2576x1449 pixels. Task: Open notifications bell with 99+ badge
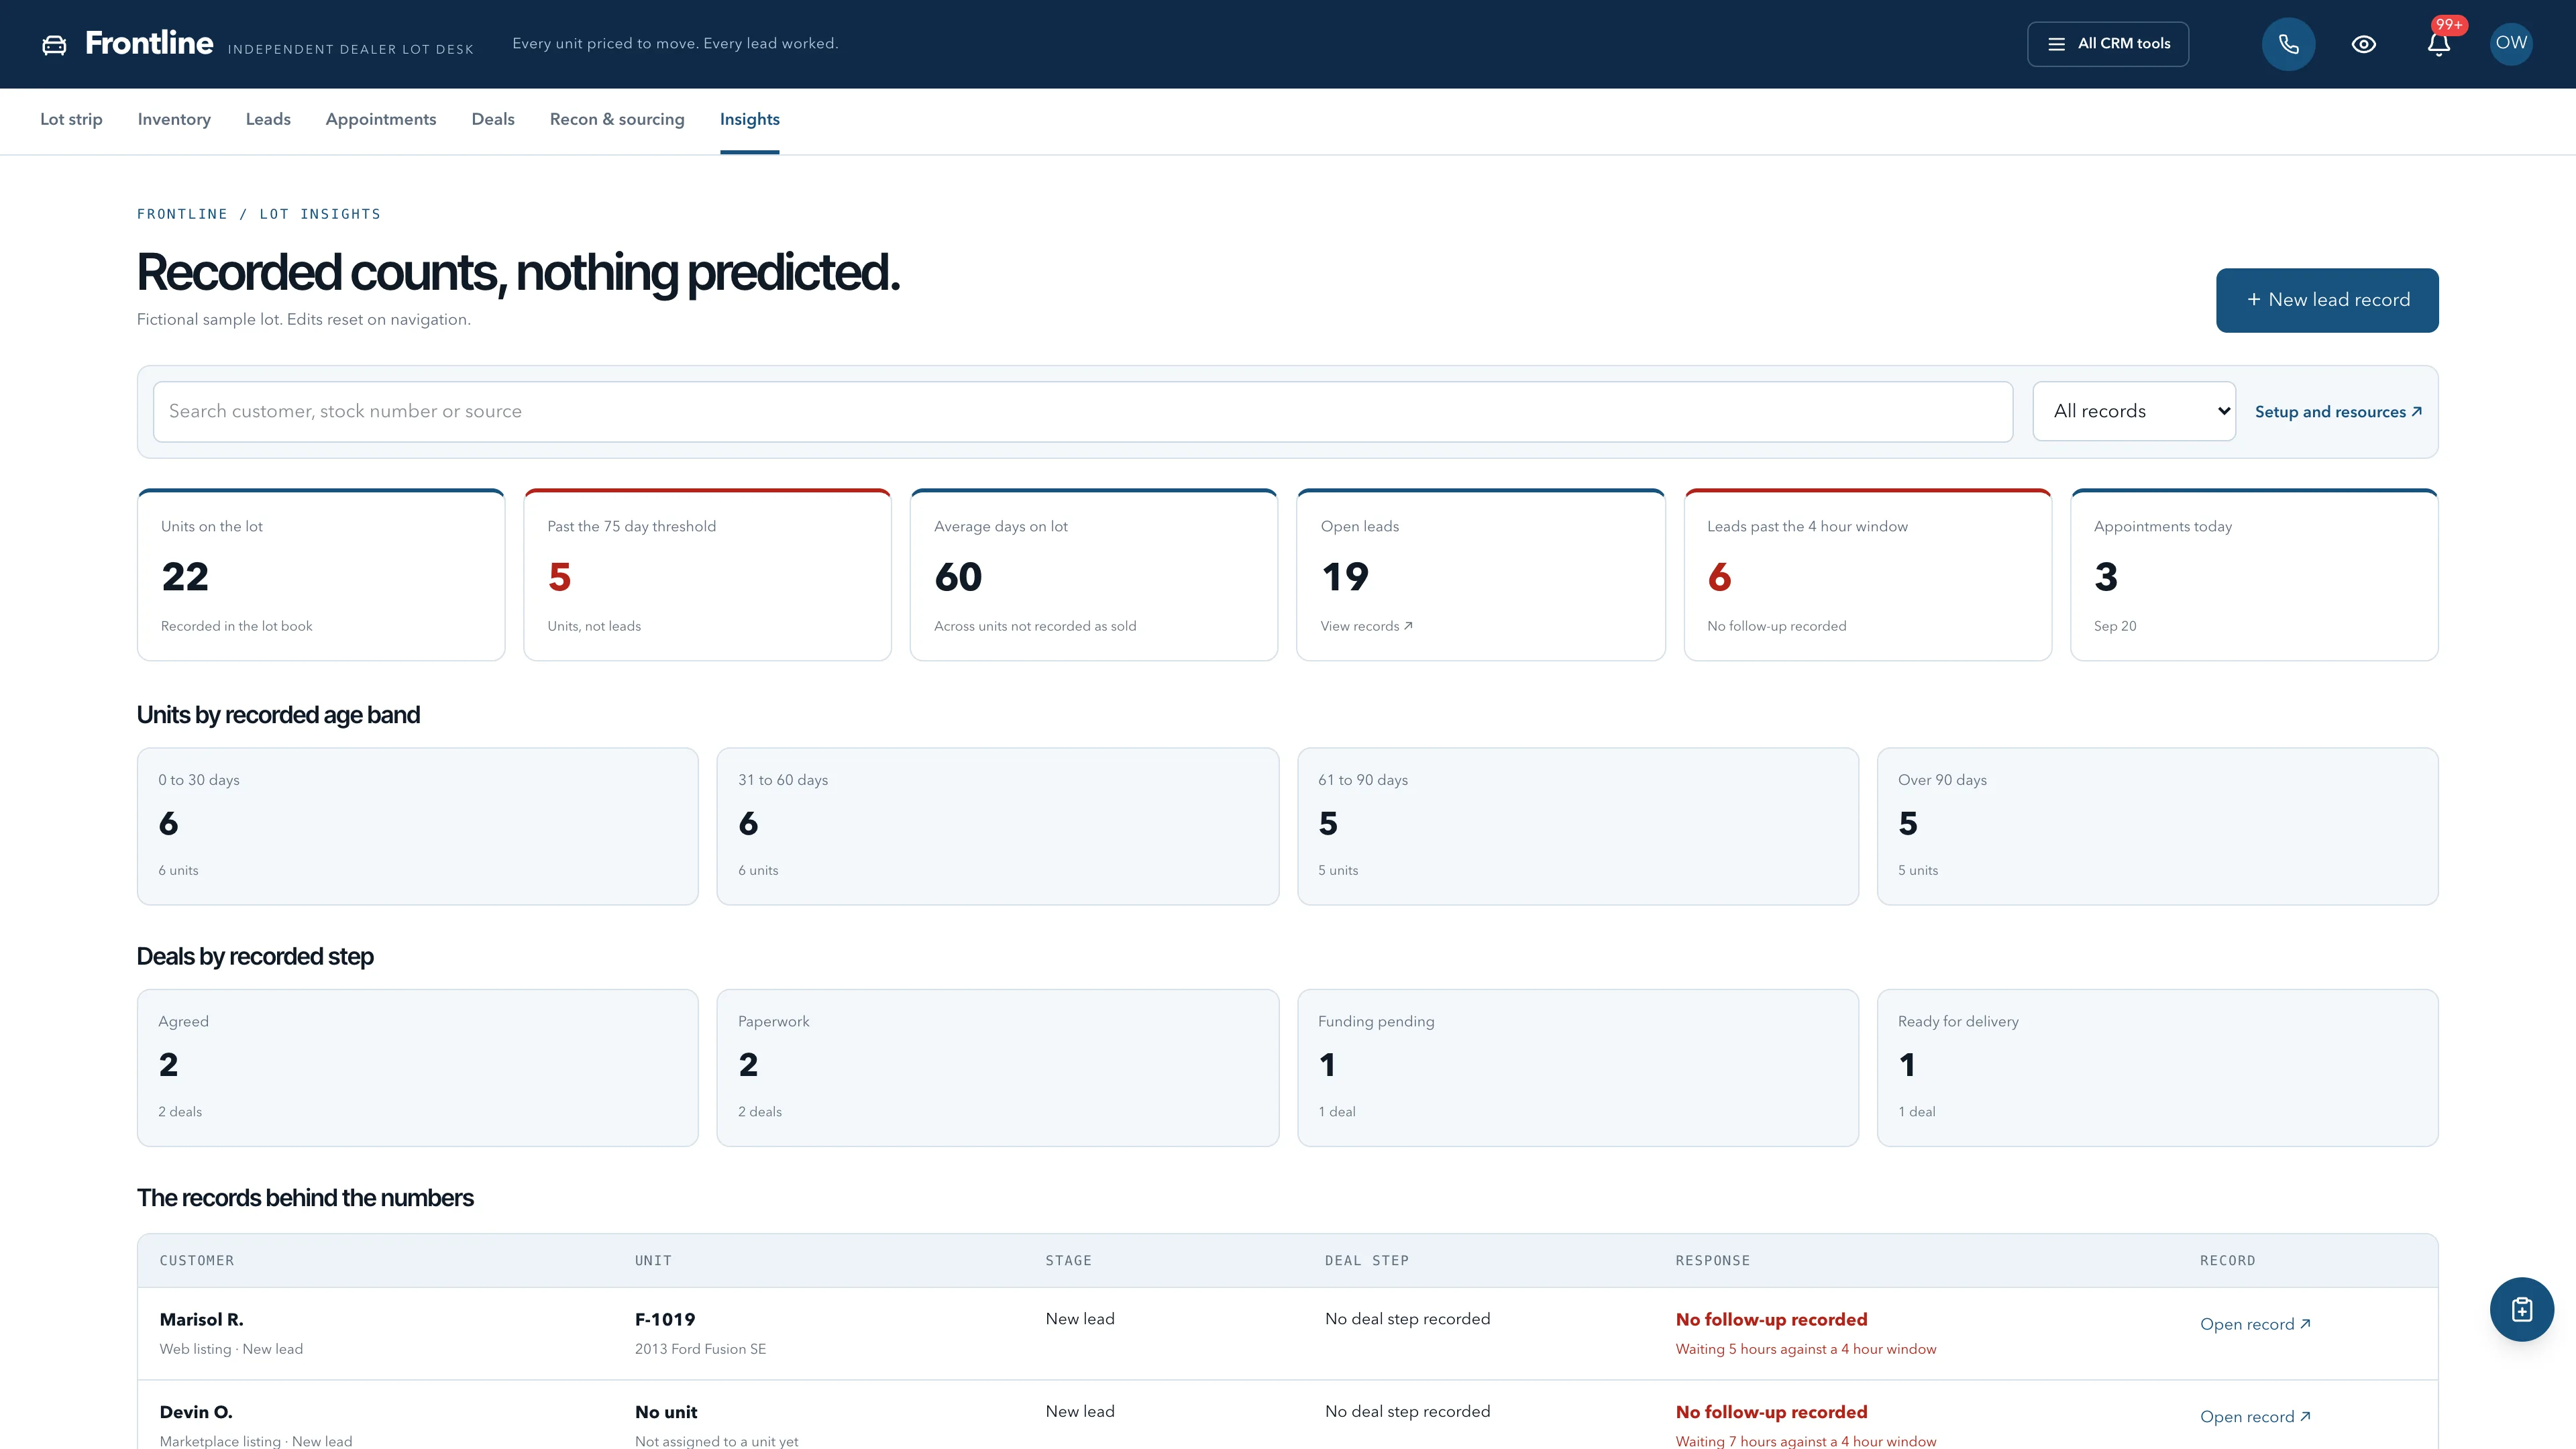point(2439,44)
